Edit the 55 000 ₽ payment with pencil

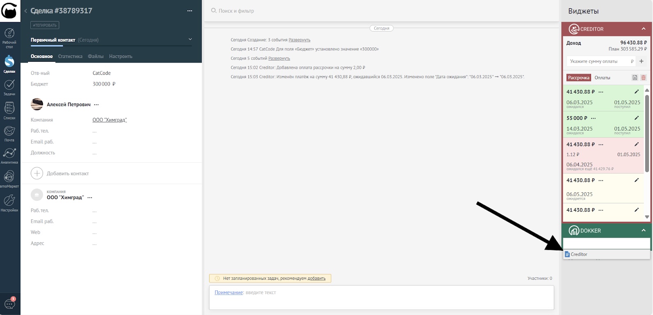[x=637, y=118]
